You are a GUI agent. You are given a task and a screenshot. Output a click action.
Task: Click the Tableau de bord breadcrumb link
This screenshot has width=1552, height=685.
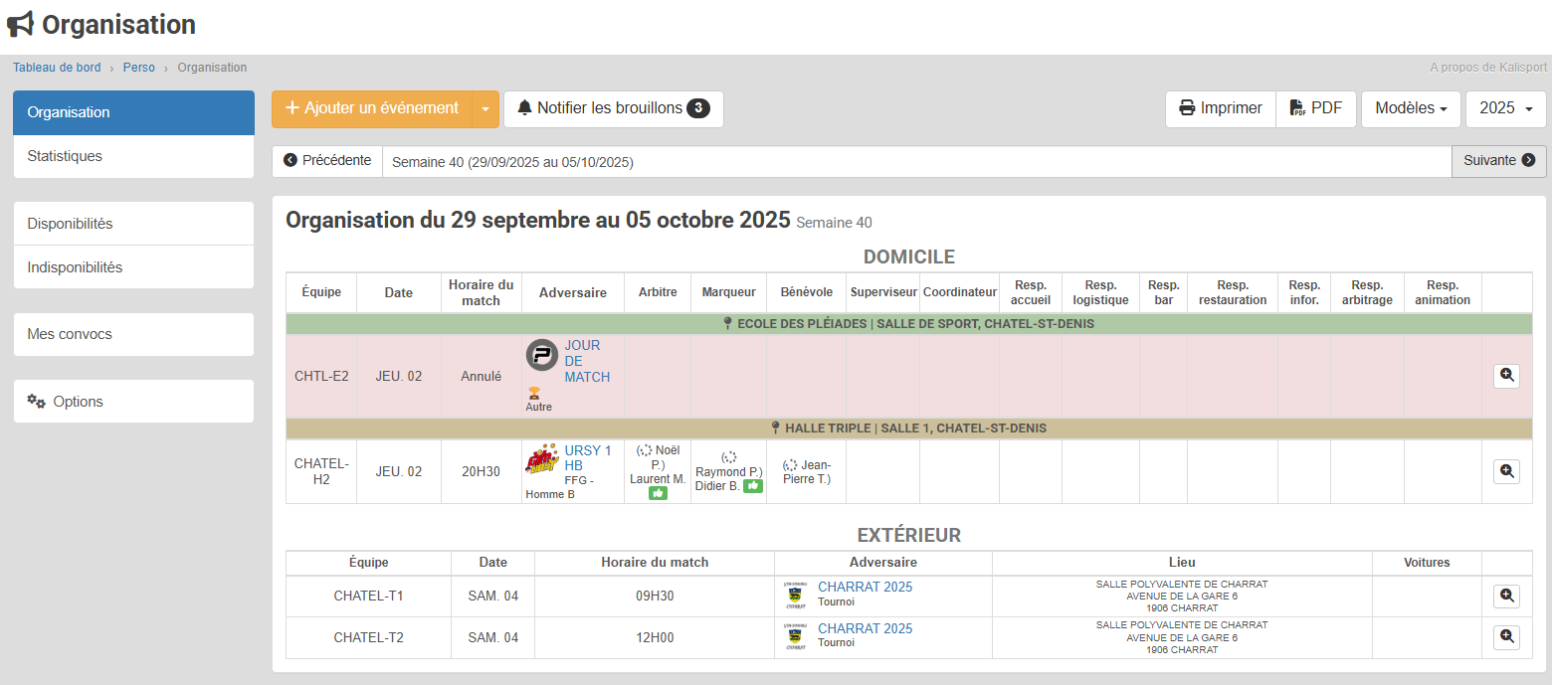(57, 68)
